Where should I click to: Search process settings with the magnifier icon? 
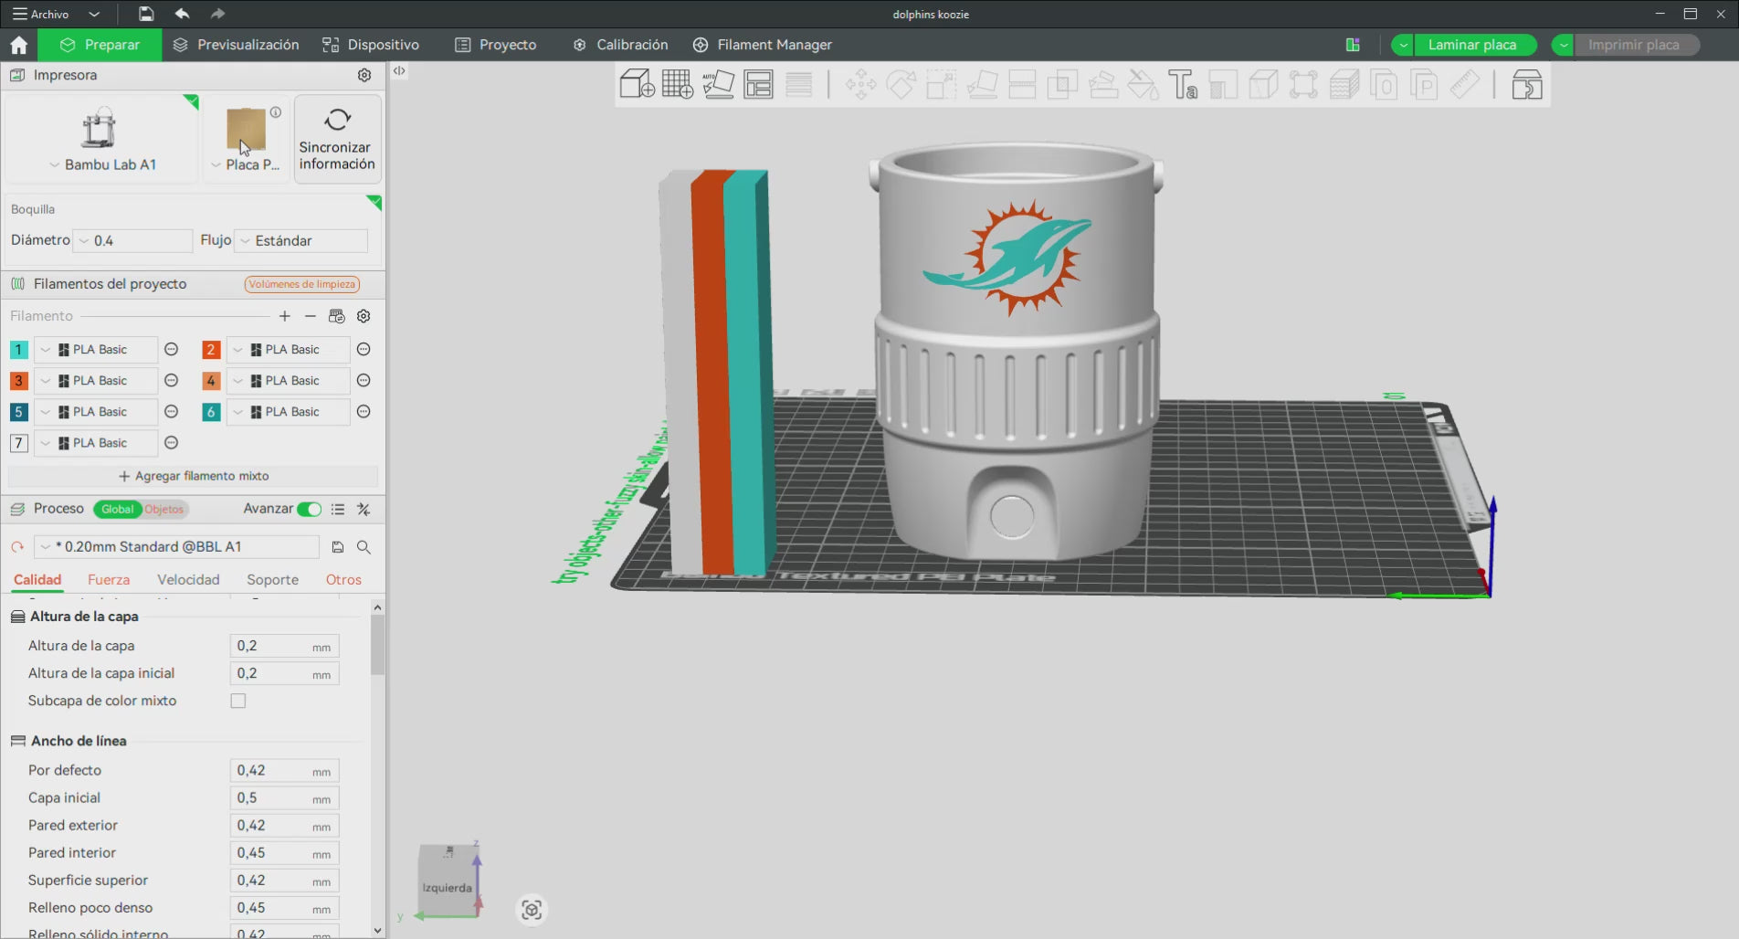pos(364,547)
